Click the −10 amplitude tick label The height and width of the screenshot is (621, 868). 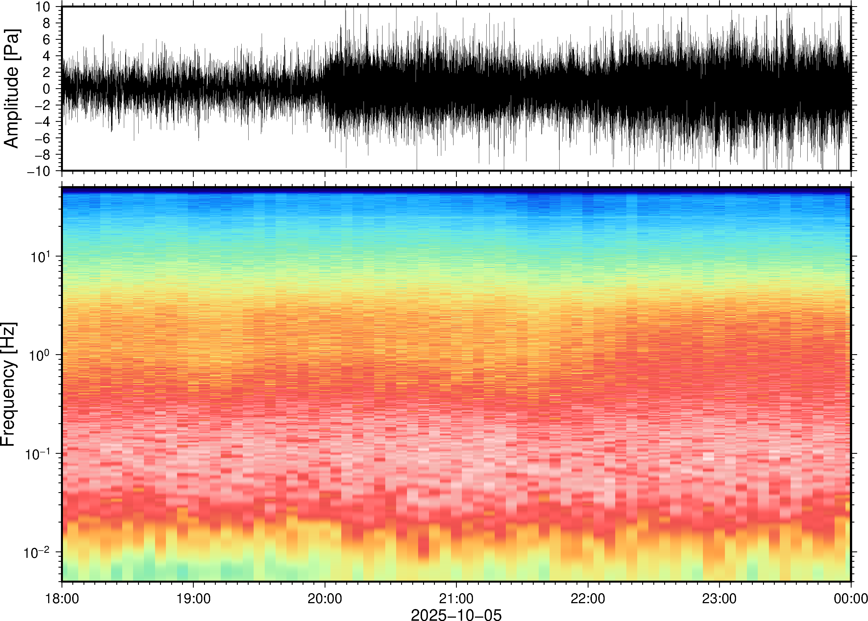pos(39,171)
